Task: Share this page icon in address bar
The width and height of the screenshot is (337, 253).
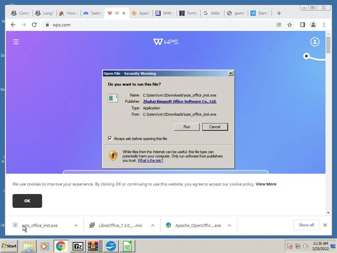Action: click(279, 25)
